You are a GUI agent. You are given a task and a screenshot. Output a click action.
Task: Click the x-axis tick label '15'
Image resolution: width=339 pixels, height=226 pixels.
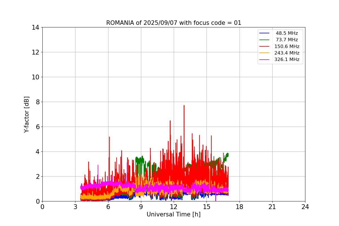(x=207, y=207)
